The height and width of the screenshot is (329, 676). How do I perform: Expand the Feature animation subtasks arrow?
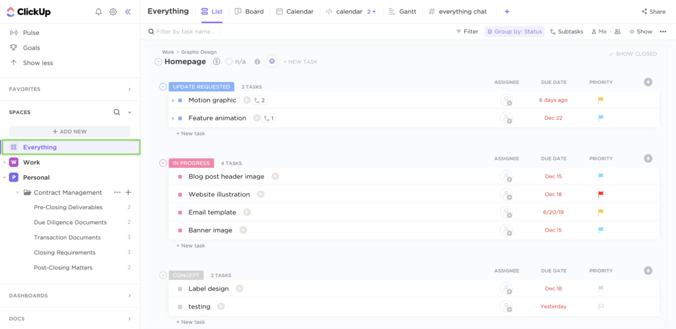[174, 118]
